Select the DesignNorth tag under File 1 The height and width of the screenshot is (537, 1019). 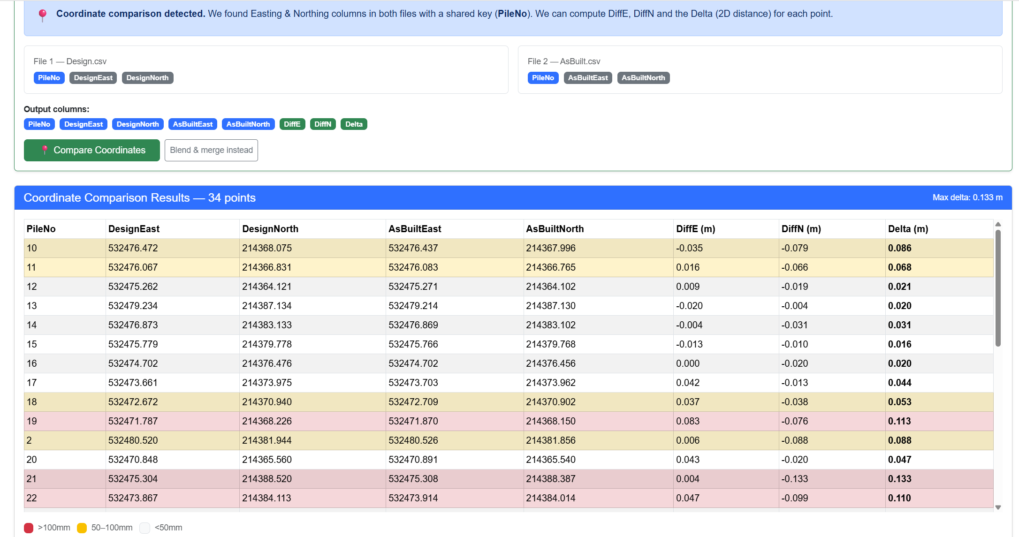(147, 78)
